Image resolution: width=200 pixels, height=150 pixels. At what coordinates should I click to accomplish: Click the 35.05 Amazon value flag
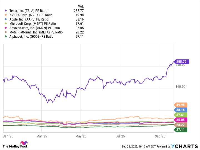point(181,120)
